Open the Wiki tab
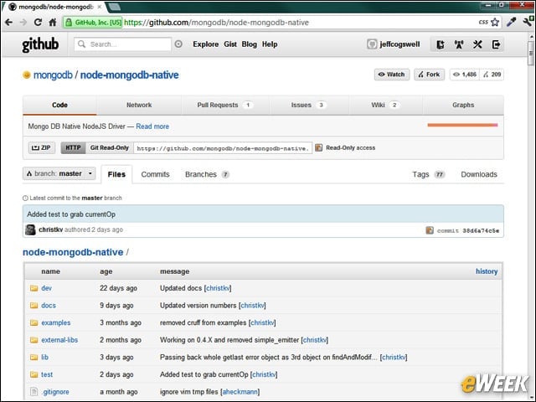536x402 pixels. click(x=385, y=105)
